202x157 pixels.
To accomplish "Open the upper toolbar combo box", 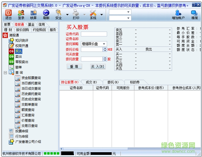I will coord(120,12).
